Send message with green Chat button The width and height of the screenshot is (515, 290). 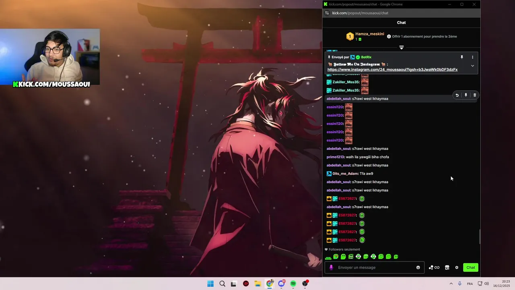click(471, 267)
